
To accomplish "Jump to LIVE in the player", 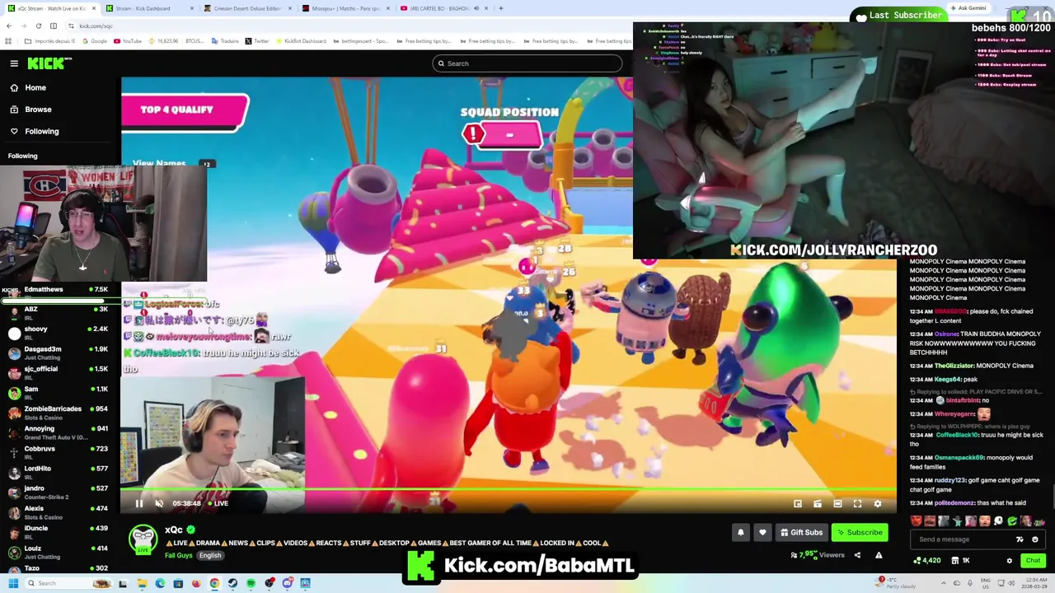I will tap(218, 503).
